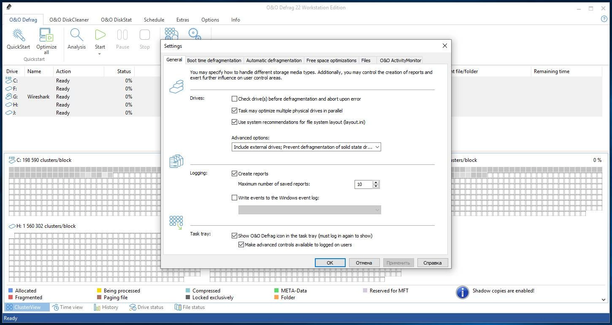This screenshot has height=325, width=612.
Task: Select the drive icon for F:
Action: coord(8,89)
